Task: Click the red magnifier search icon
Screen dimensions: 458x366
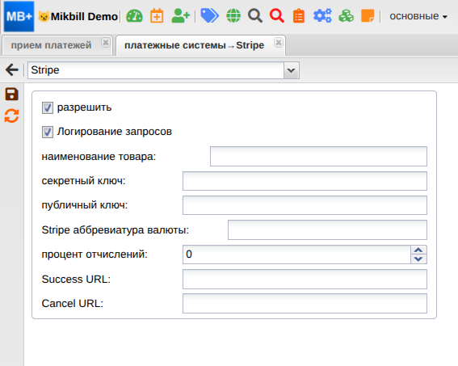Action: (277, 16)
